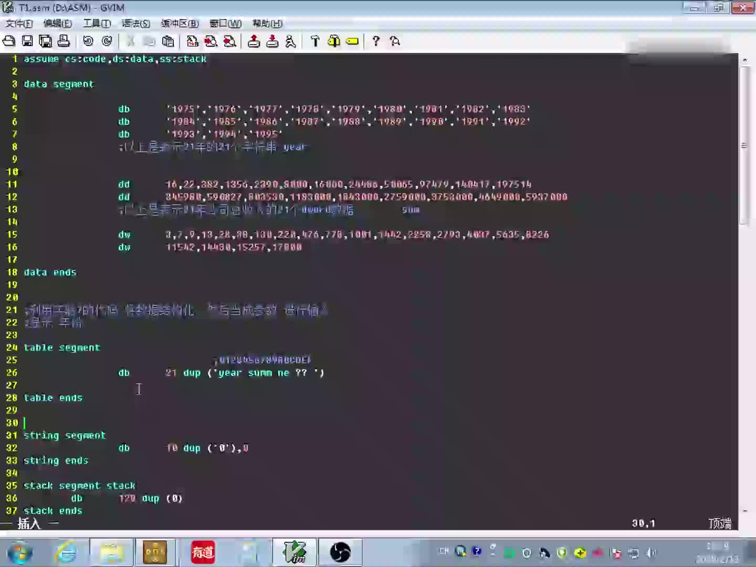Click the Save All files toolbar icon

pyautogui.click(x=46, y=41)
